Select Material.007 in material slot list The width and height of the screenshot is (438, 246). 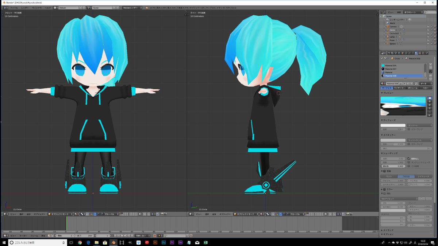tap(401, 69)
